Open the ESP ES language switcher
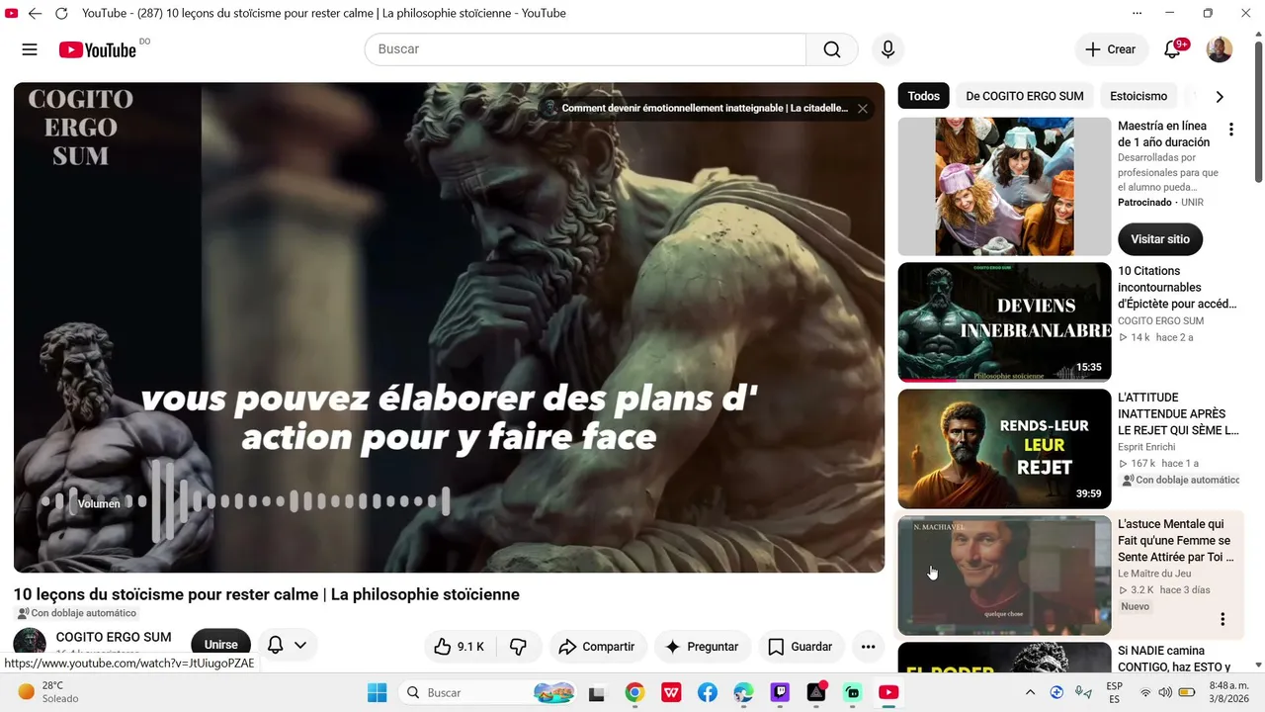The height and width of the screenshot is (712, 1265). (1114, 692)
